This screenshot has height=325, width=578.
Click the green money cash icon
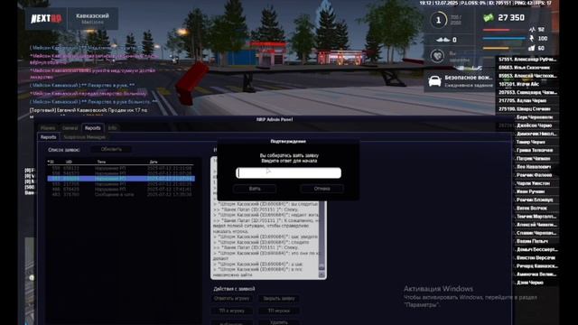(489, 17)
